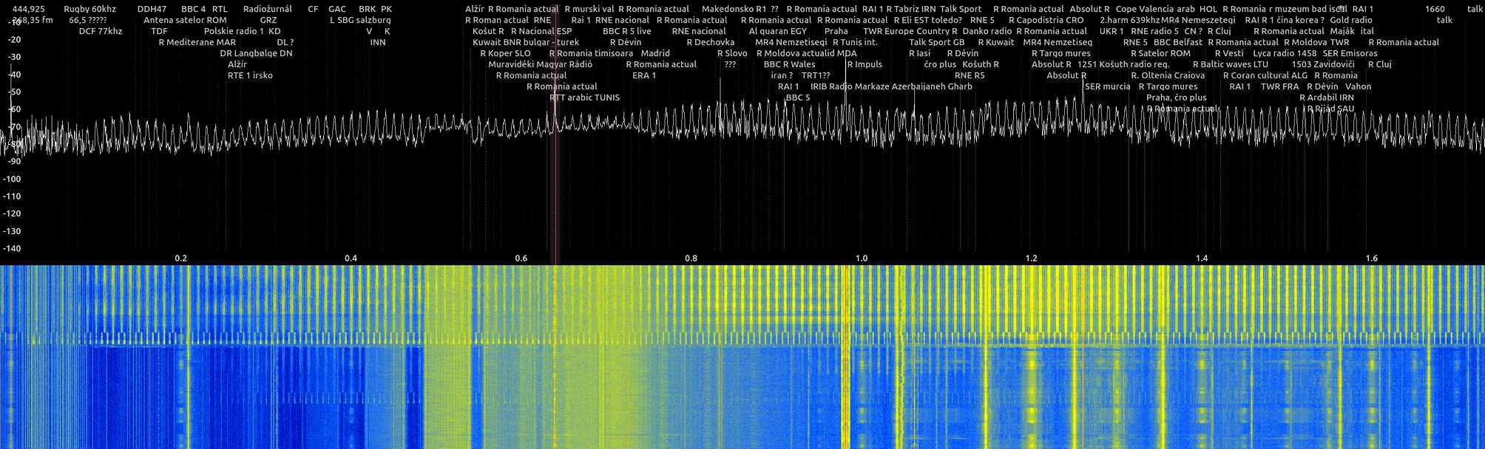Select the 'DR Langbølge DN' label

[256, 53]
